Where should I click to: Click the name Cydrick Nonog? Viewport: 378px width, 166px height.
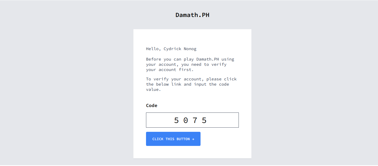[x=180, y=49]
